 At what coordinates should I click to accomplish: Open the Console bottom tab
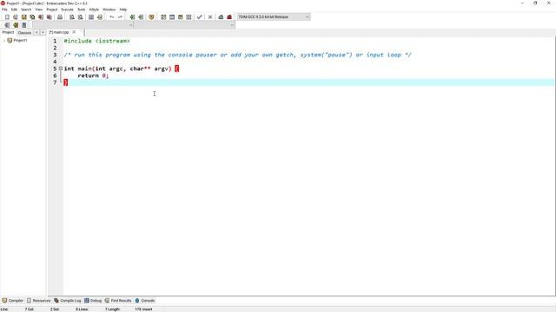tap(145, 301)
